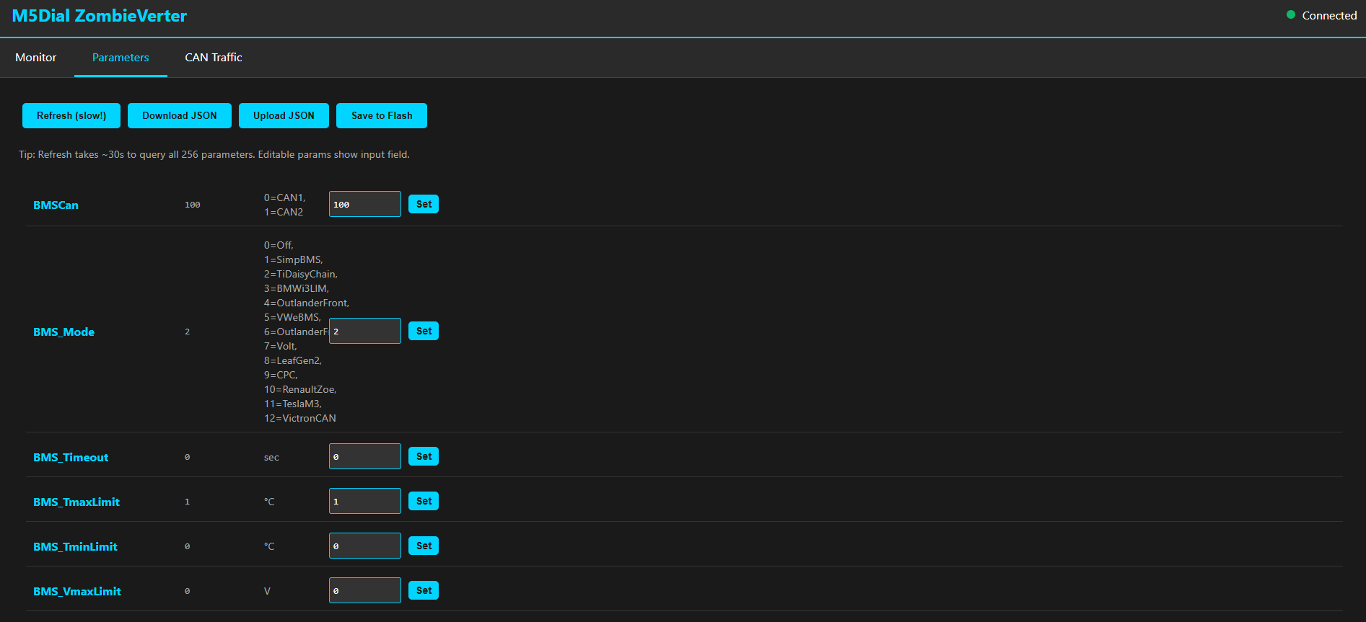
Task: Click the BMS_Timeout input field
Action: pos(365,456)
